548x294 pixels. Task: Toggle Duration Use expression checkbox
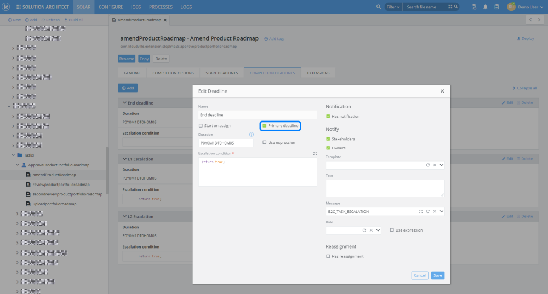265,142
